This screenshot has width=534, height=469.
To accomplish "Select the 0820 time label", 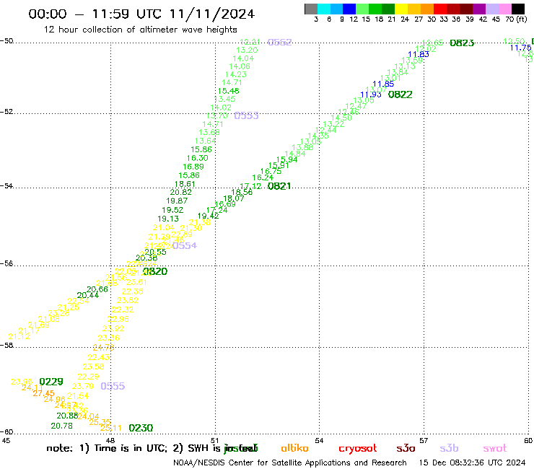I will point(155,271).
